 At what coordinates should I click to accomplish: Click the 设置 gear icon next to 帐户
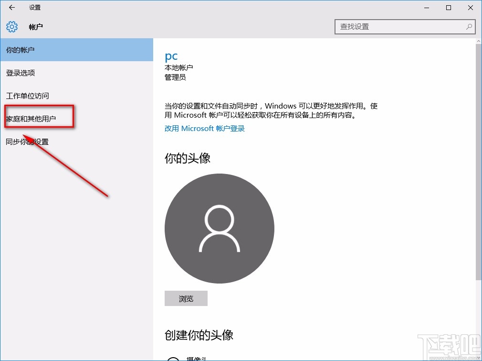coord(11,27)
